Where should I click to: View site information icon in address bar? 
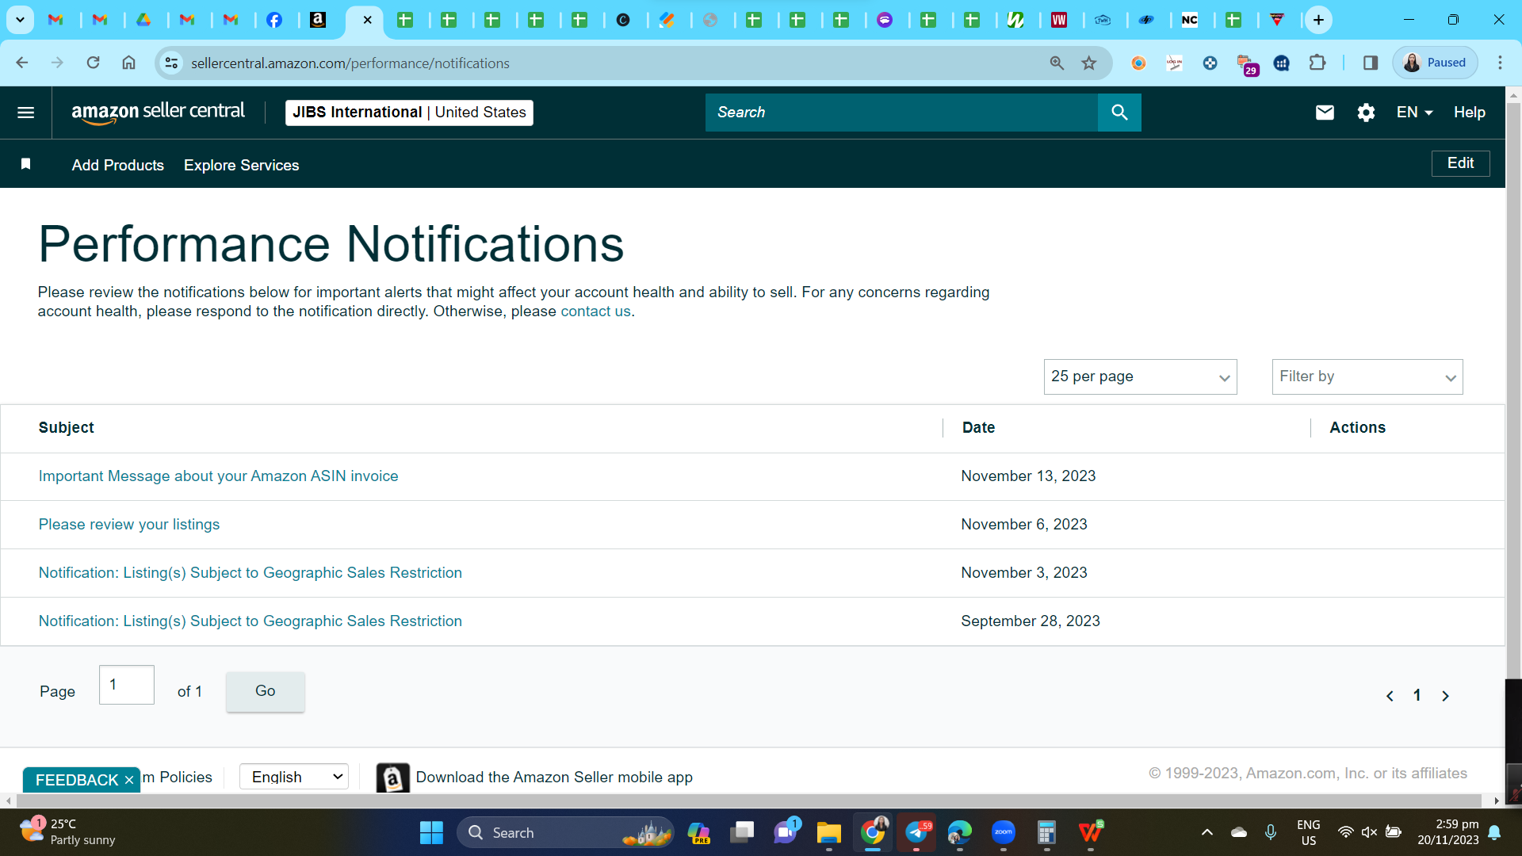tap(171, 63)
